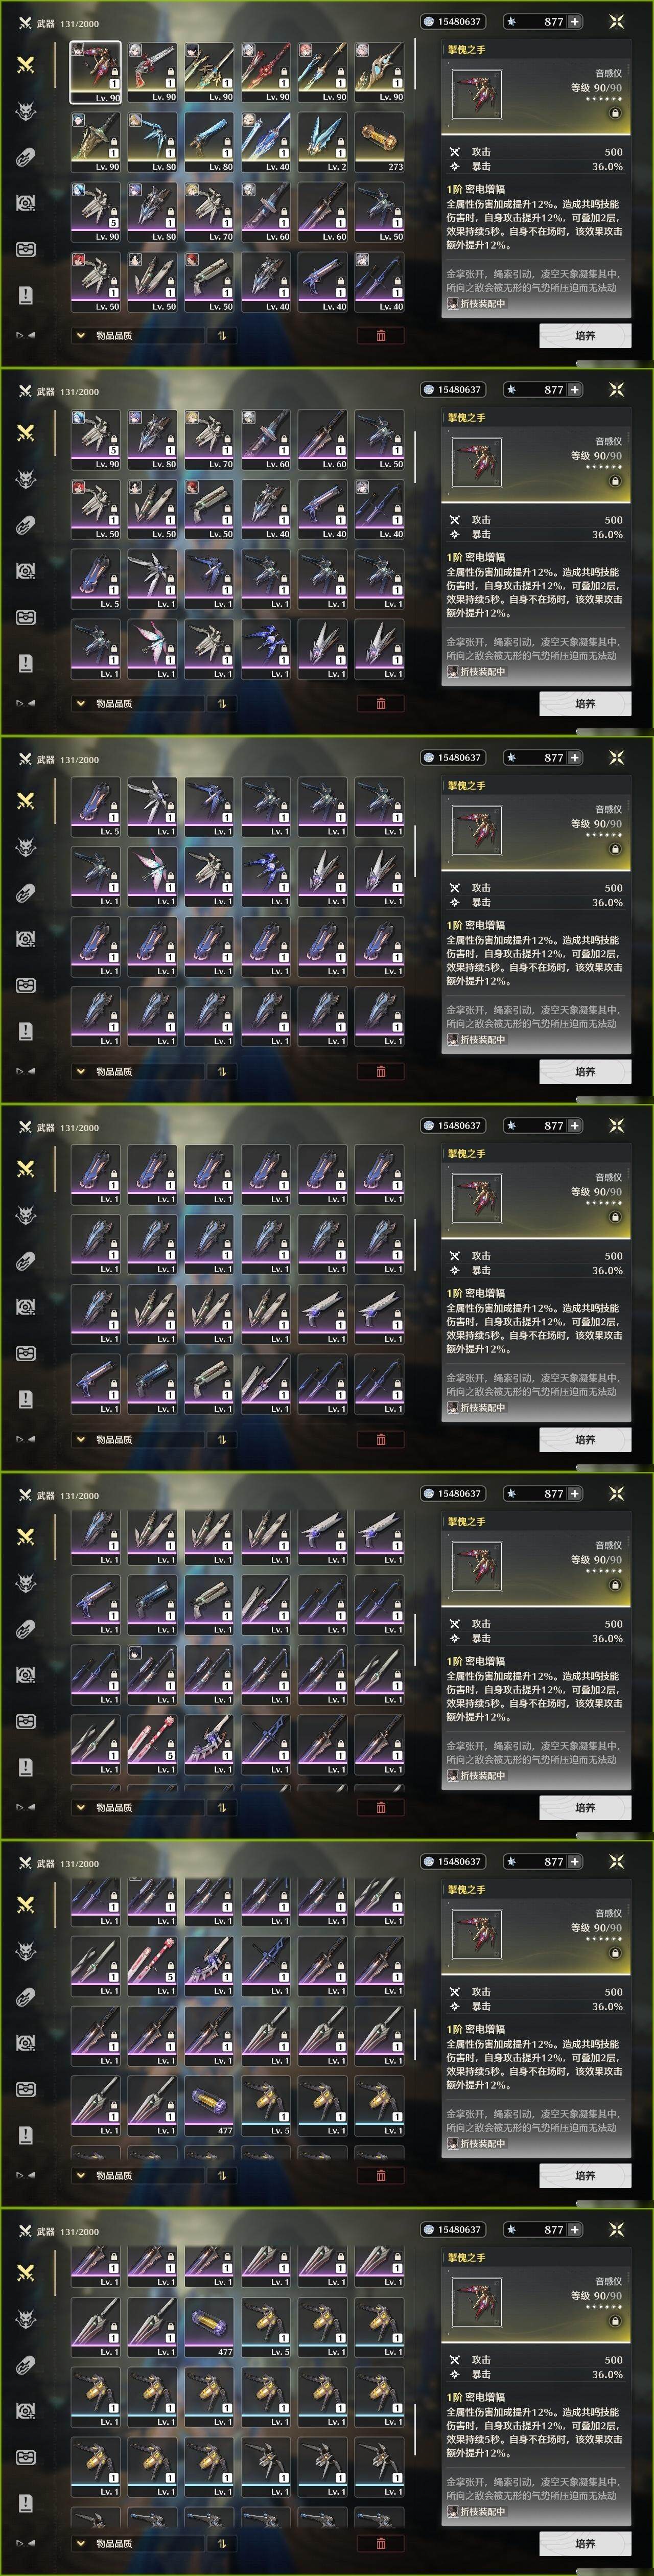
Task: Click the shell coin icon beside 15480637 in the topmost panel
Action: [429, 21]
